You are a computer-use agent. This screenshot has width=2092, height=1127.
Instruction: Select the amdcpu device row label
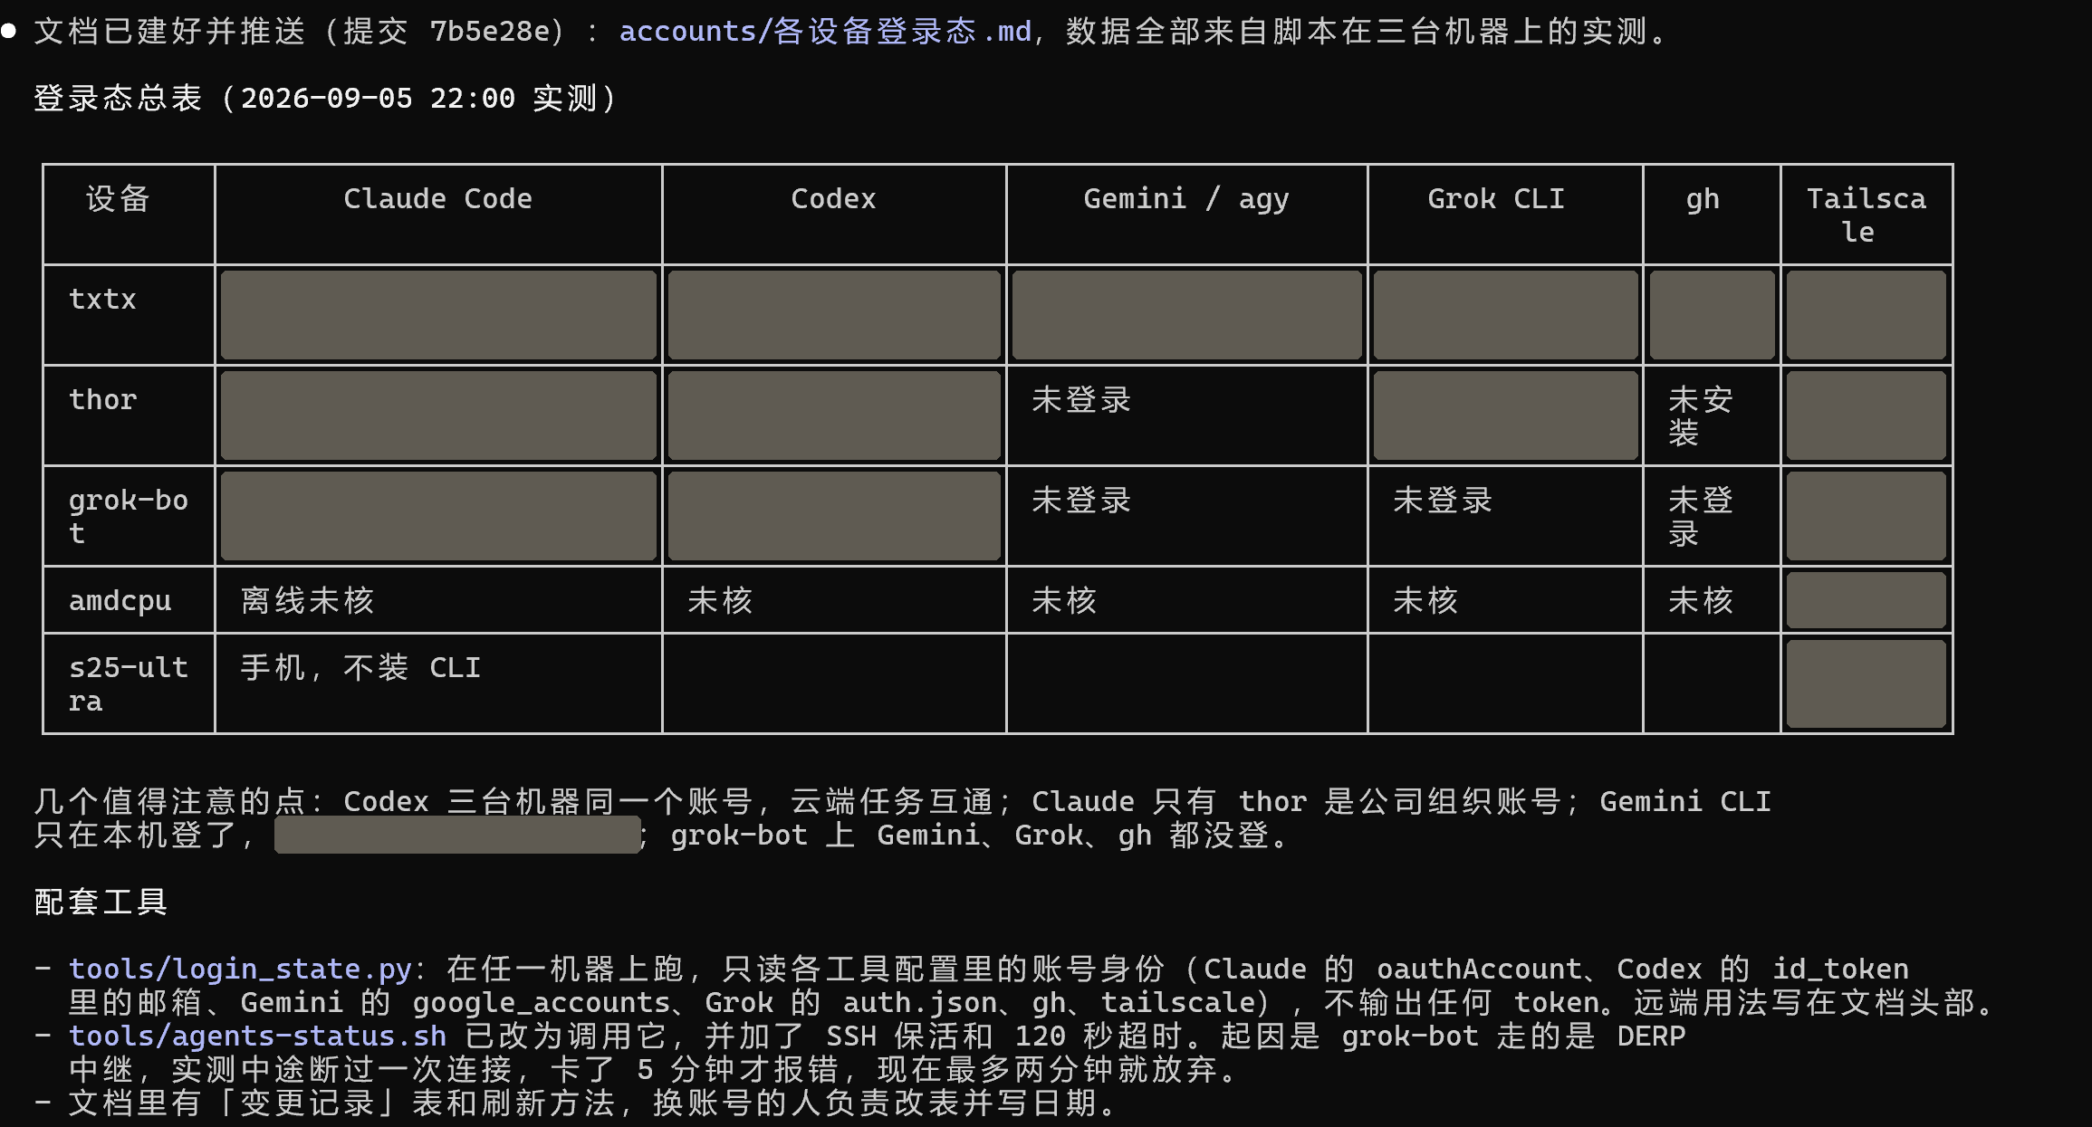pyautogui.click(x=120, y=601)
